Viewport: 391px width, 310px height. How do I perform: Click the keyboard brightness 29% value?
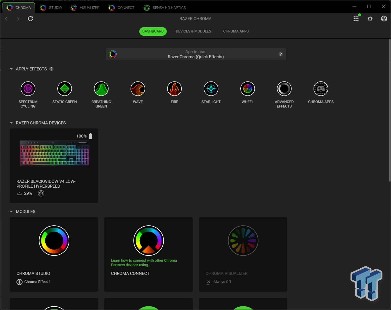(28, 193)
